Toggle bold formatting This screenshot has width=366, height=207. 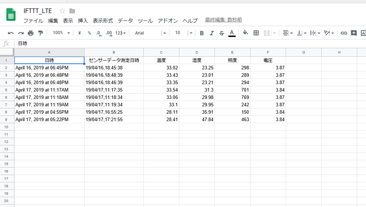point(202,33)
